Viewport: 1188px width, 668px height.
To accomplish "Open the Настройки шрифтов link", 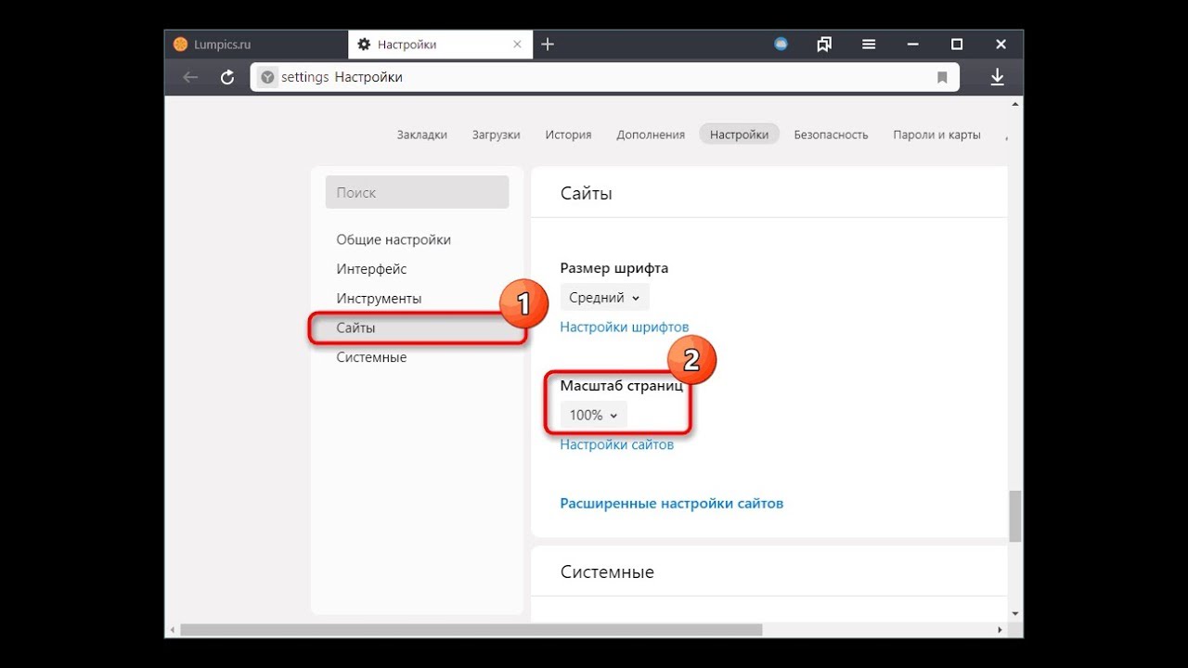I will (x=625, y=327).
